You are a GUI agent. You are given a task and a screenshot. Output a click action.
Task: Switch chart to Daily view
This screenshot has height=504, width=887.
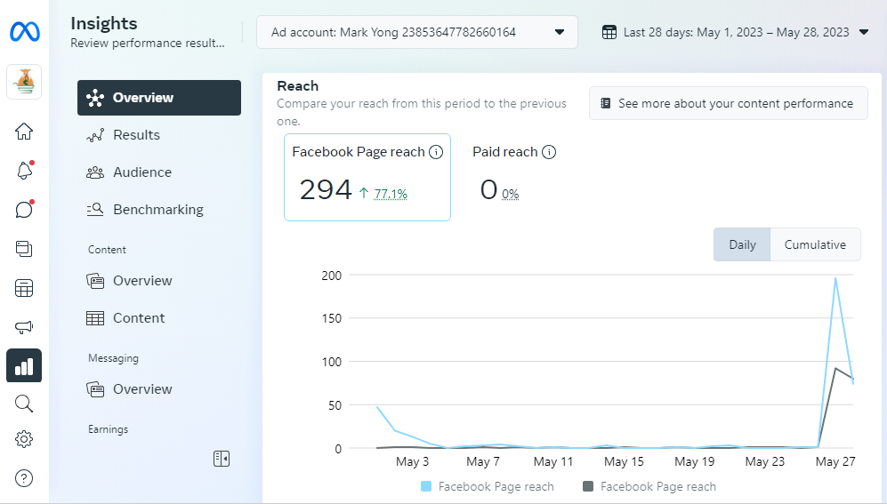point(742,244)
